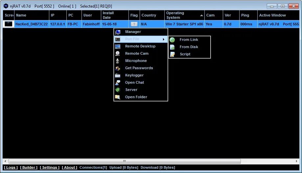Click the Microphone icon in context menu
This screenshot has width=302, height=173.
[118, 61]
